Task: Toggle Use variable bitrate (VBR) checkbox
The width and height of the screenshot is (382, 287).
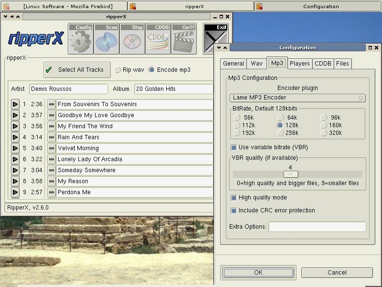Action: click(x=233, y=147)
